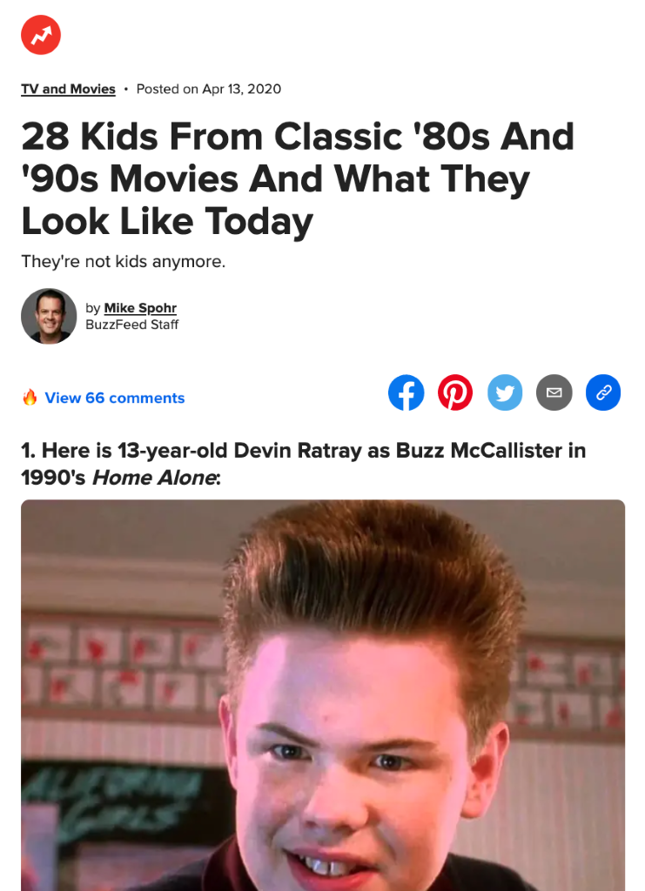
Task: Copy article link via chain icon
Action: (603, 392)
